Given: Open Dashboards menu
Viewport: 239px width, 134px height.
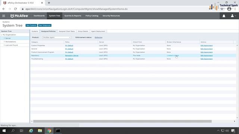Looking at the screenshot, I should tap(39, 16).
